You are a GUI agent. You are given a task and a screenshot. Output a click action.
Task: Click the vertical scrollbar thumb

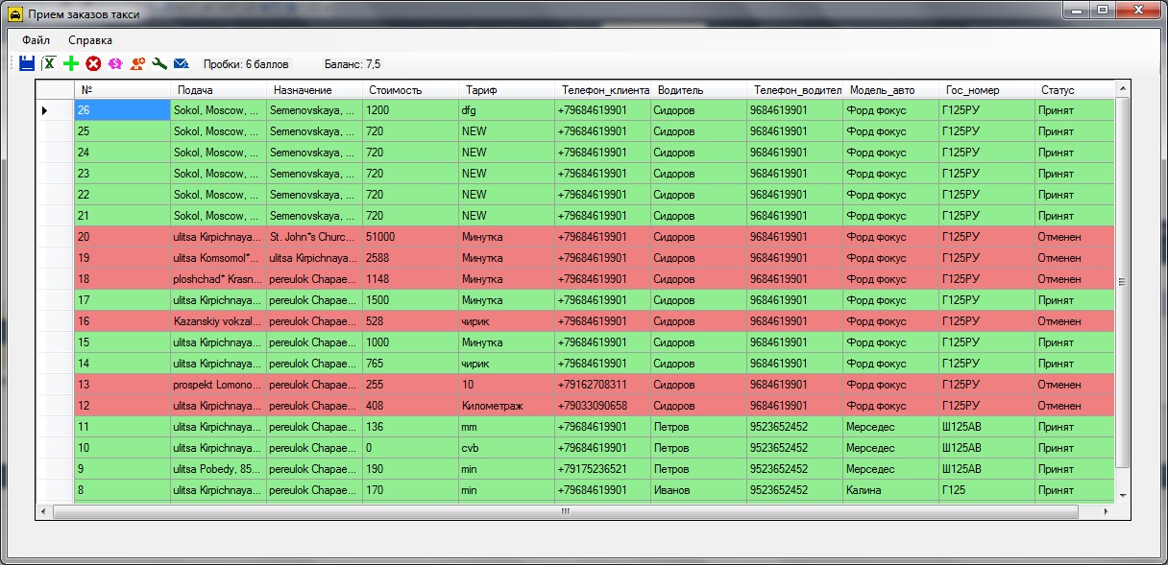[x=1122, y=282]
